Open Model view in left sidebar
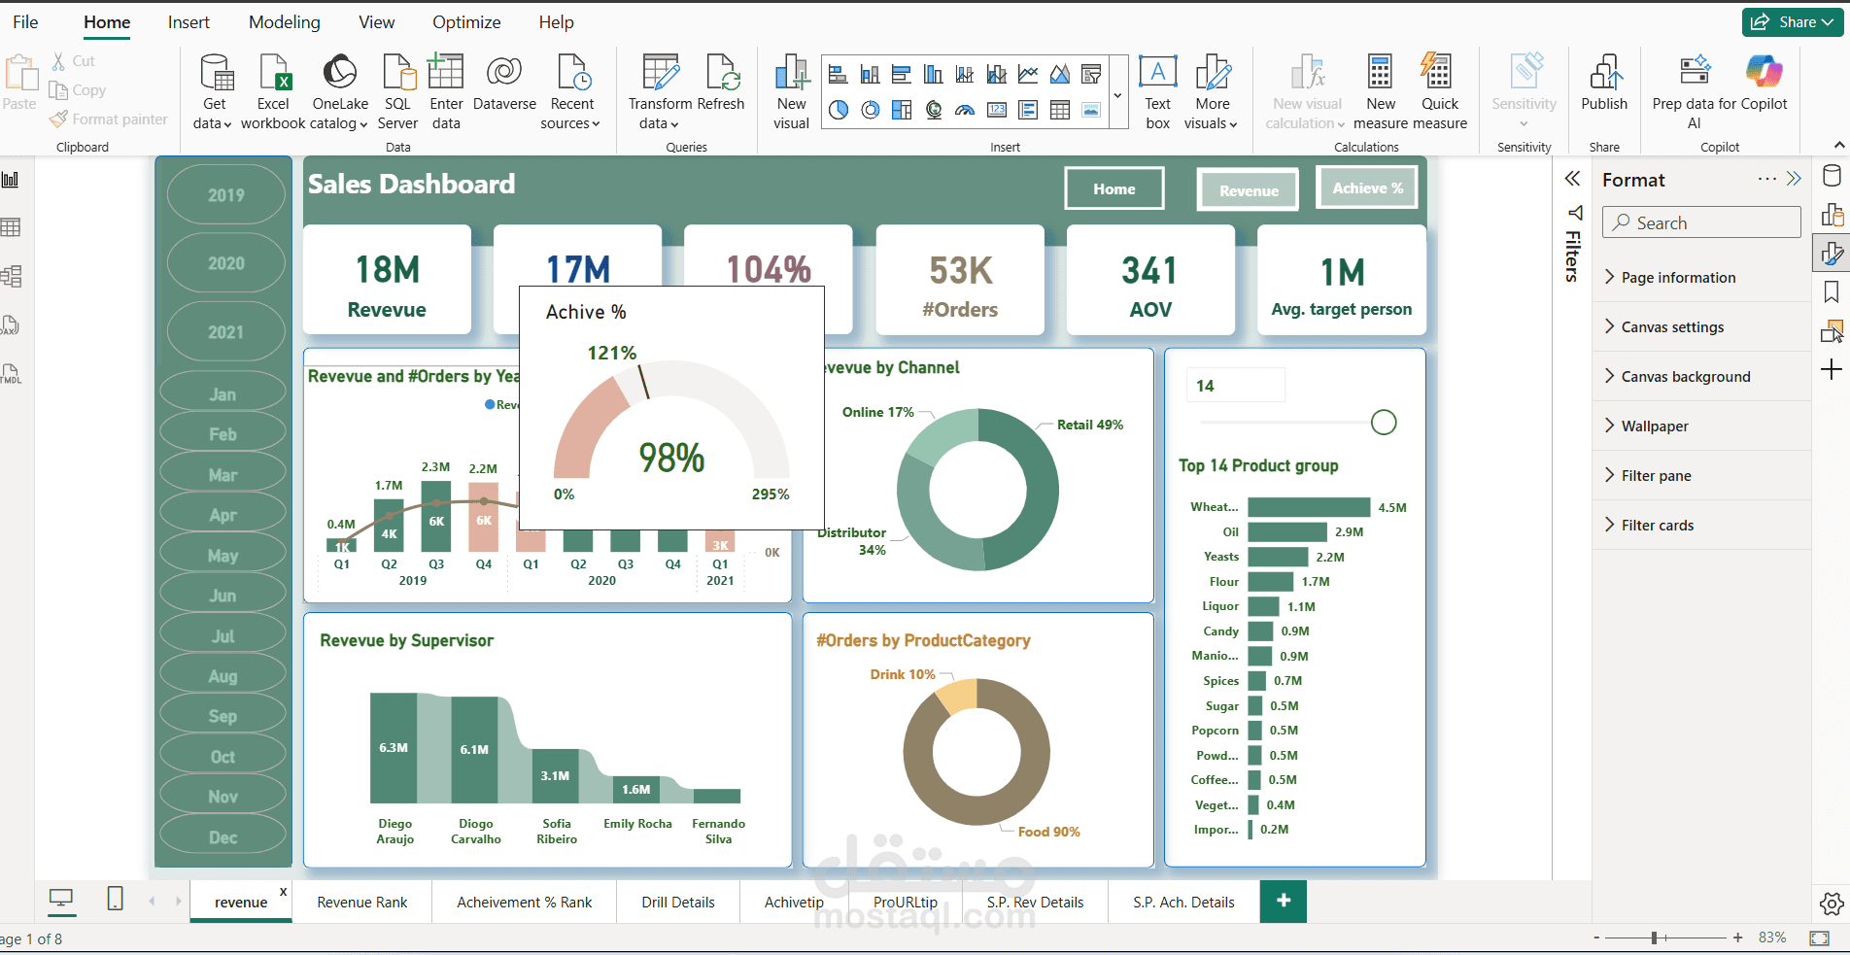The image size is (1850, 955). pos(11,276)
